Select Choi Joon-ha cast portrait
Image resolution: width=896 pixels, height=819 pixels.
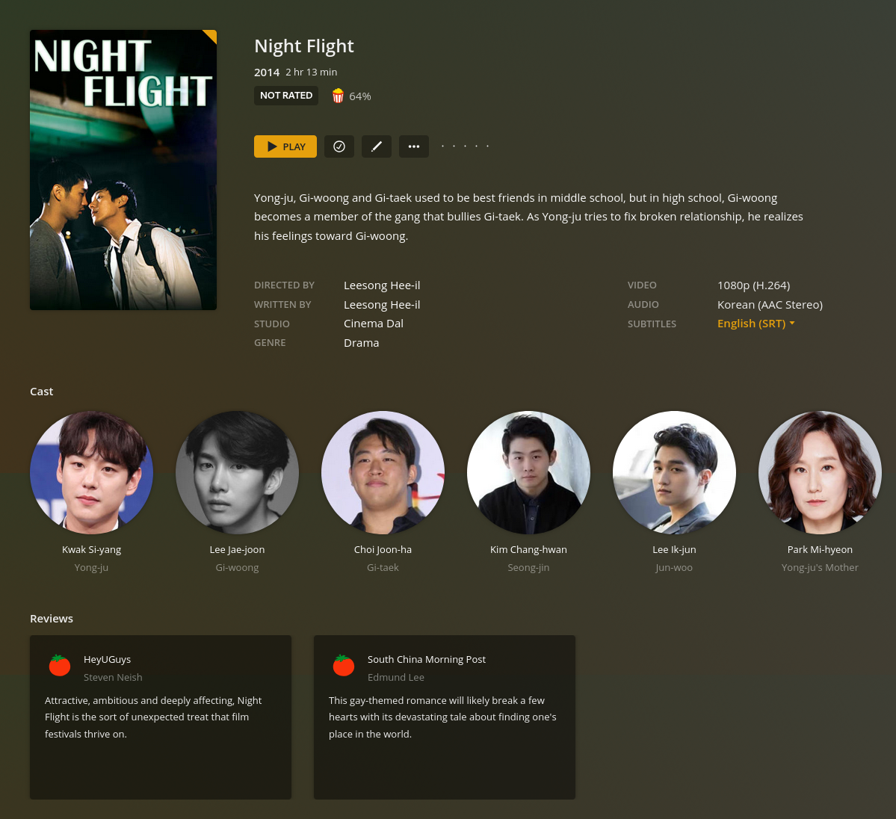(x=383, y=473)
